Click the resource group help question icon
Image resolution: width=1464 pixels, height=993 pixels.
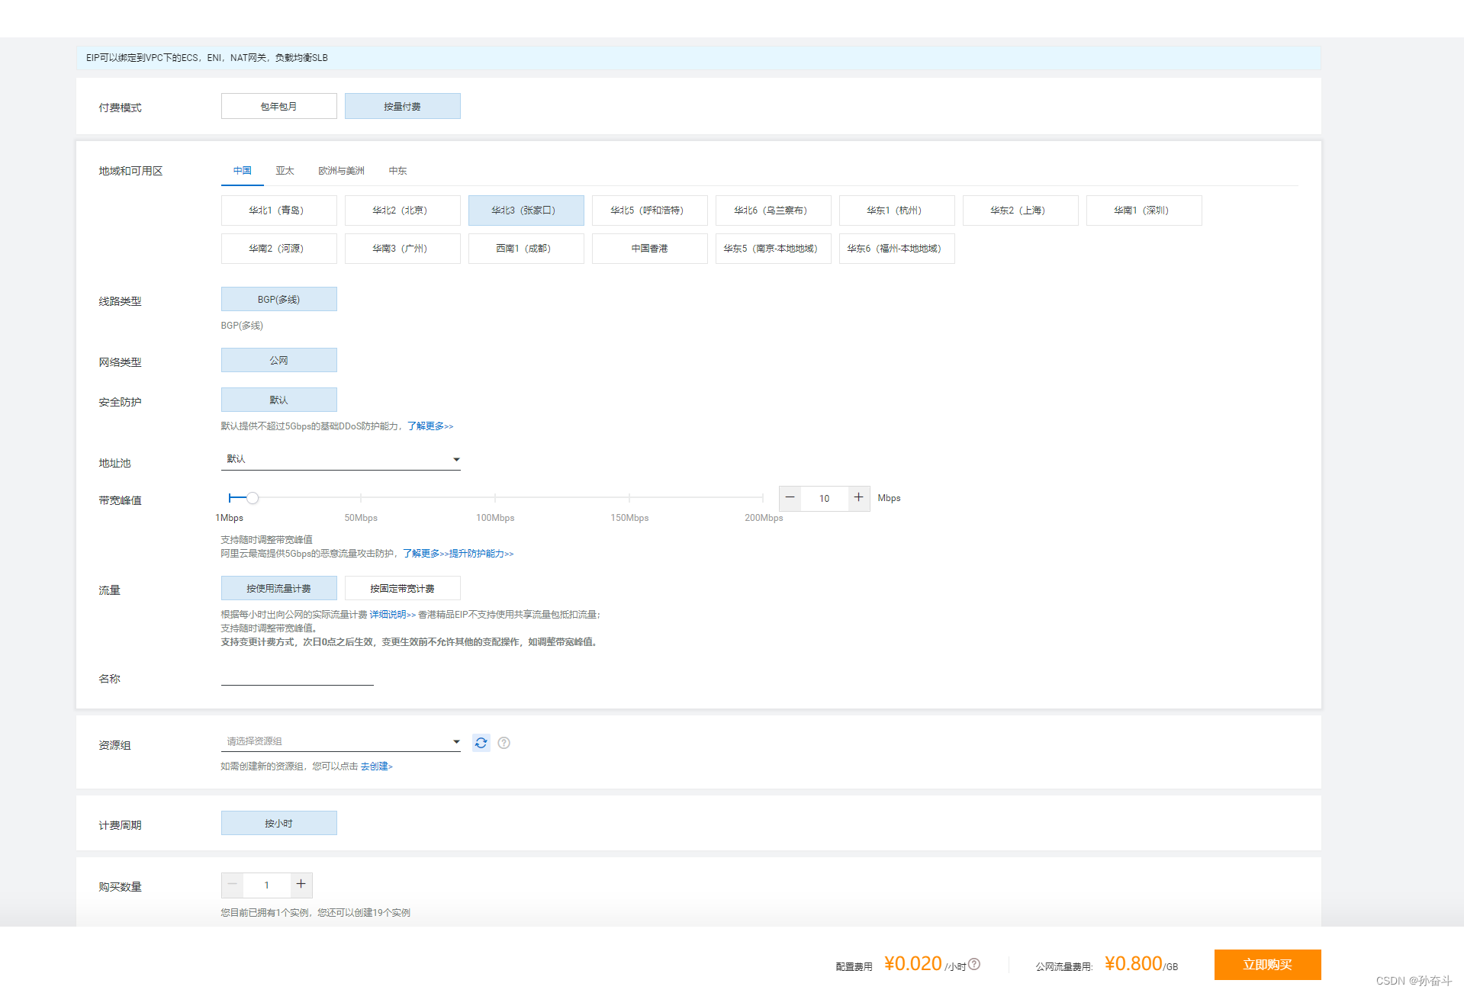point(504,743)
